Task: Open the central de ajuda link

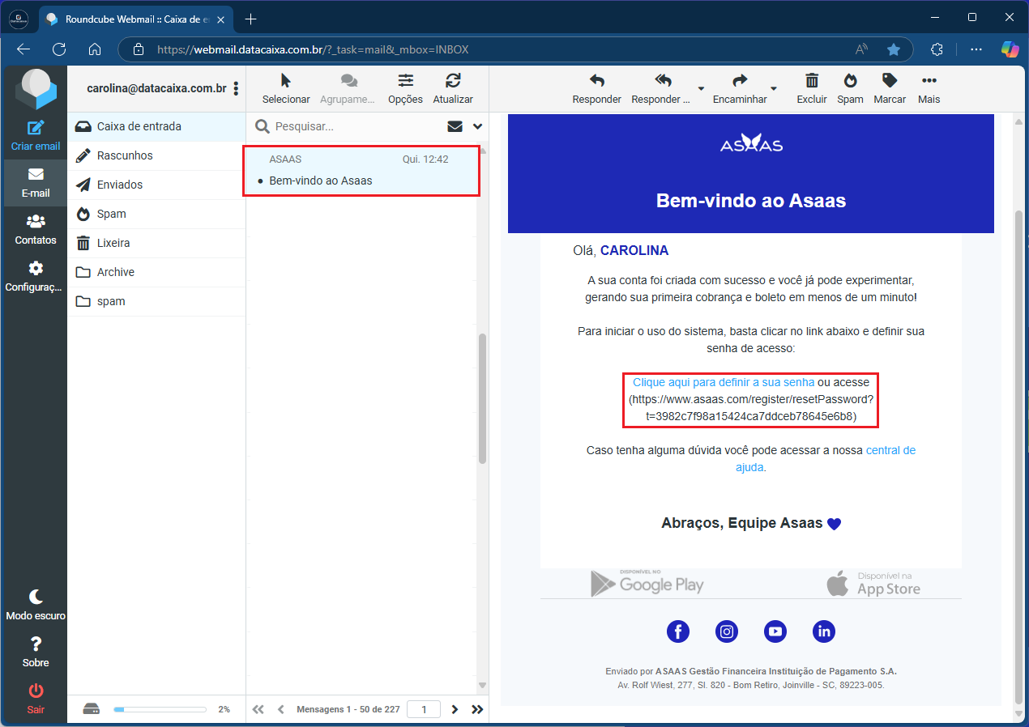Action: tap(890, 450)
